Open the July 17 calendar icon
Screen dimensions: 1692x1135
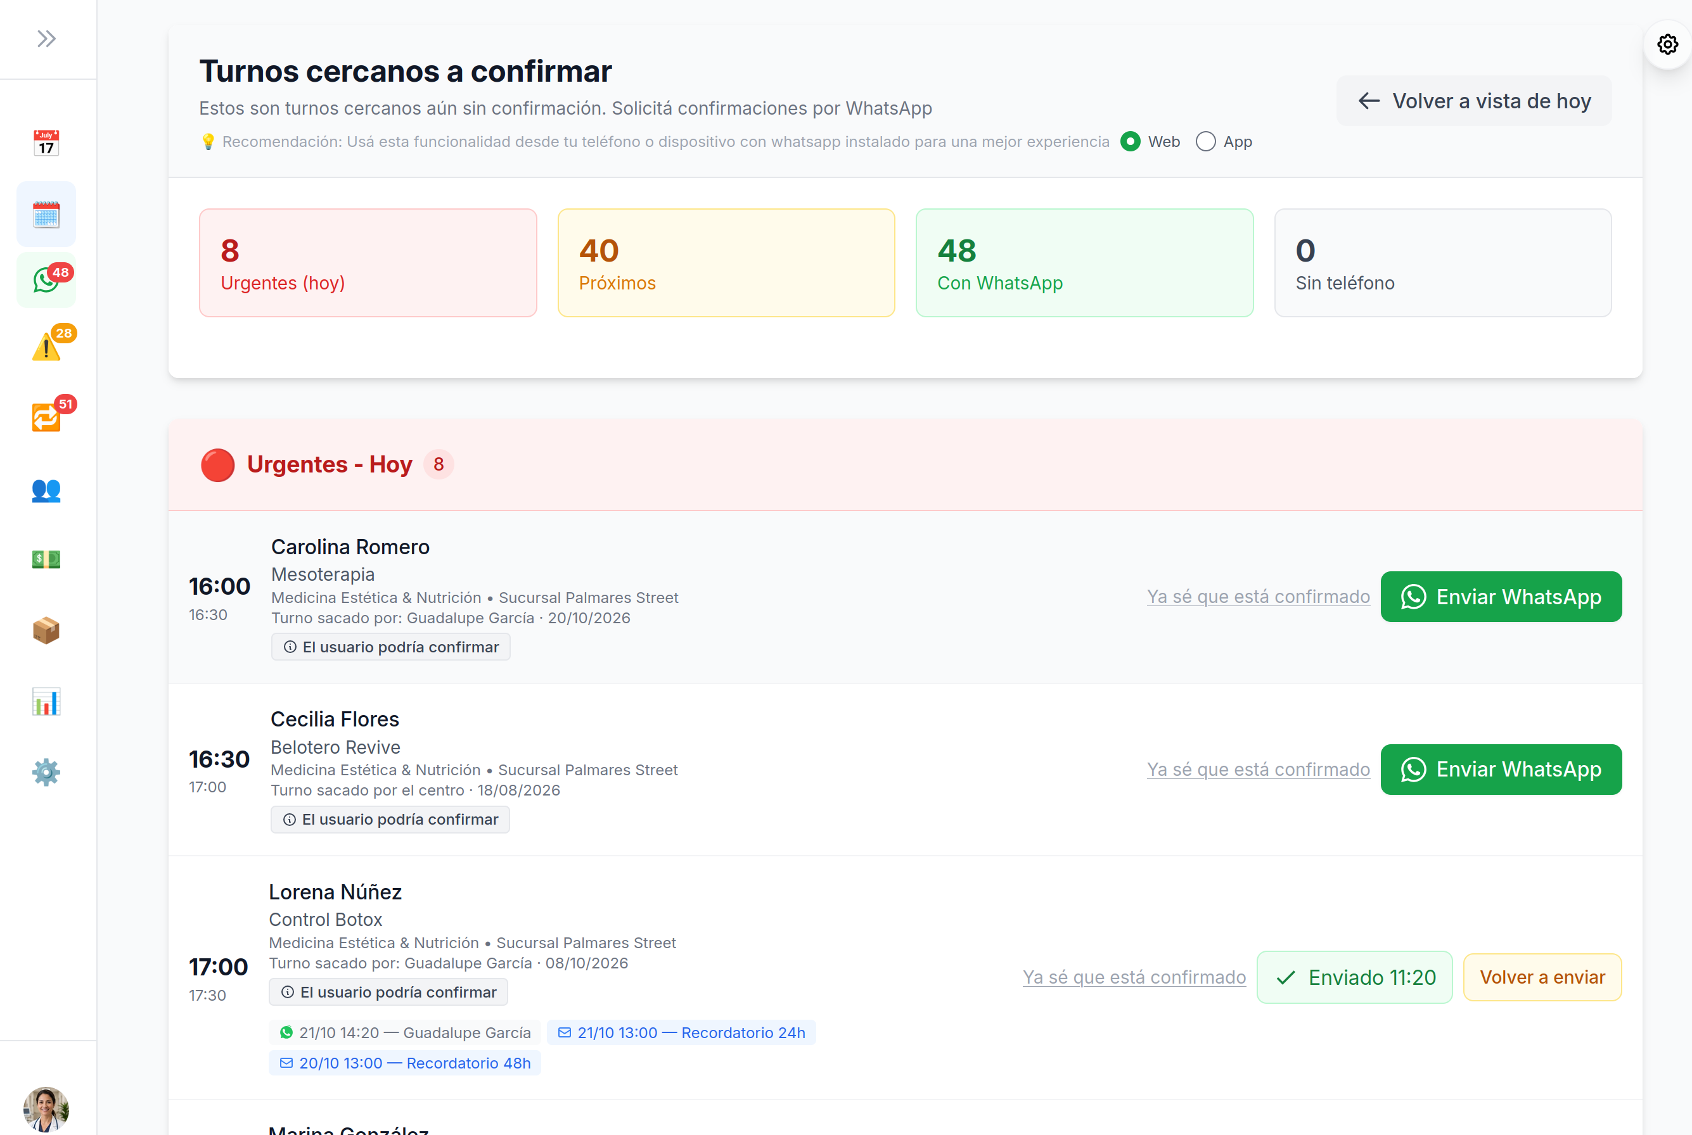[x=46, y=143]
